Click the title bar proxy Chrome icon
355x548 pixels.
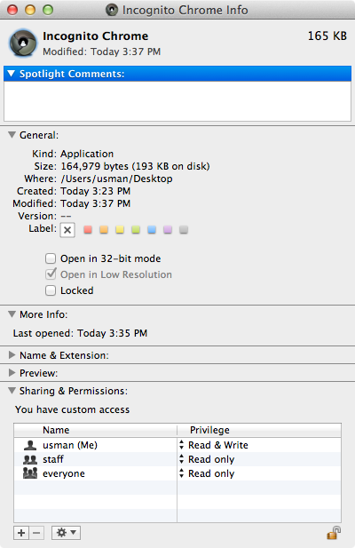pos(112,10)
